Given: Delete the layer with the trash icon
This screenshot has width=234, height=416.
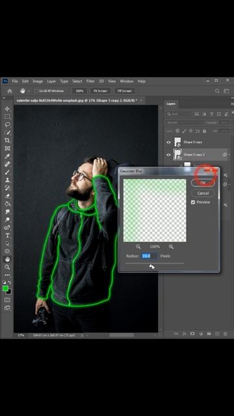Looking at the screenshot, I should (x=226, y=333).
